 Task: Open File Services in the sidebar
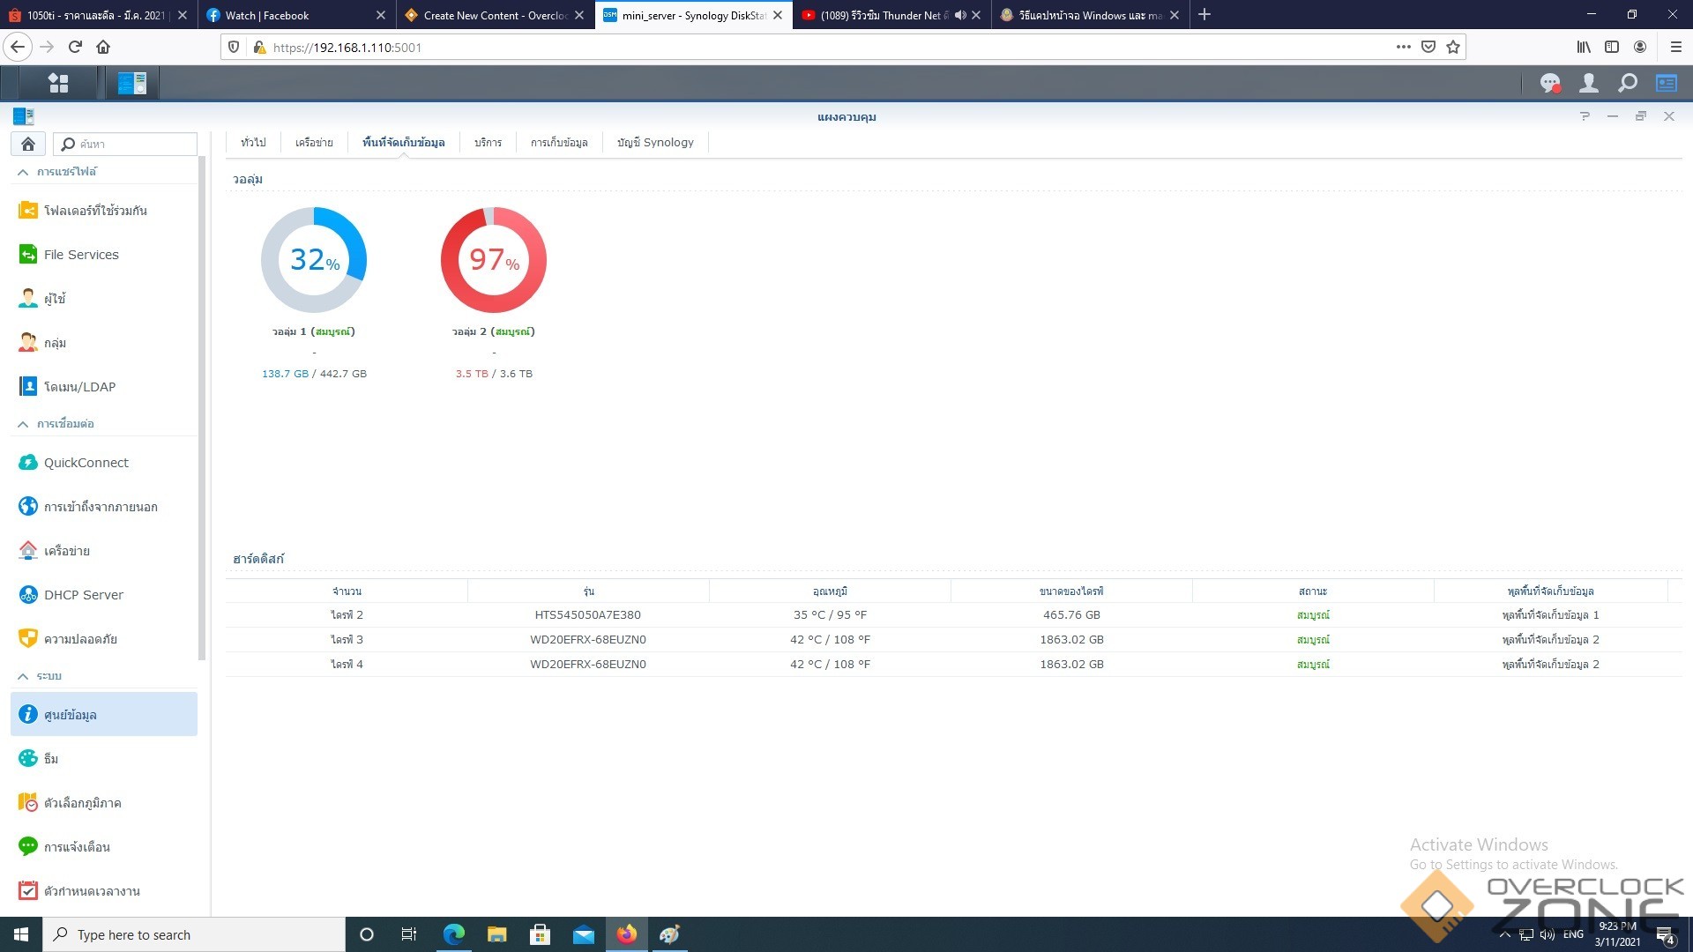pos(80,255)
